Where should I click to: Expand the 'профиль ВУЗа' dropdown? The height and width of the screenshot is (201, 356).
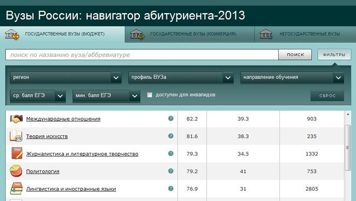point(181,77)
